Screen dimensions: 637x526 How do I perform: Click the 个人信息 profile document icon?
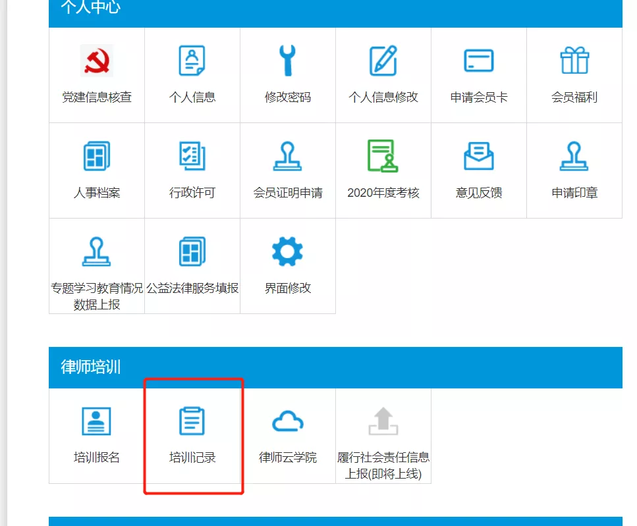[x=192, y=61]
